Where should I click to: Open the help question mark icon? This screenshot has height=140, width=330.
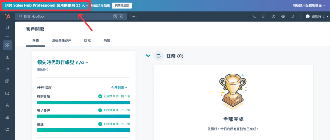click(273, 17)
